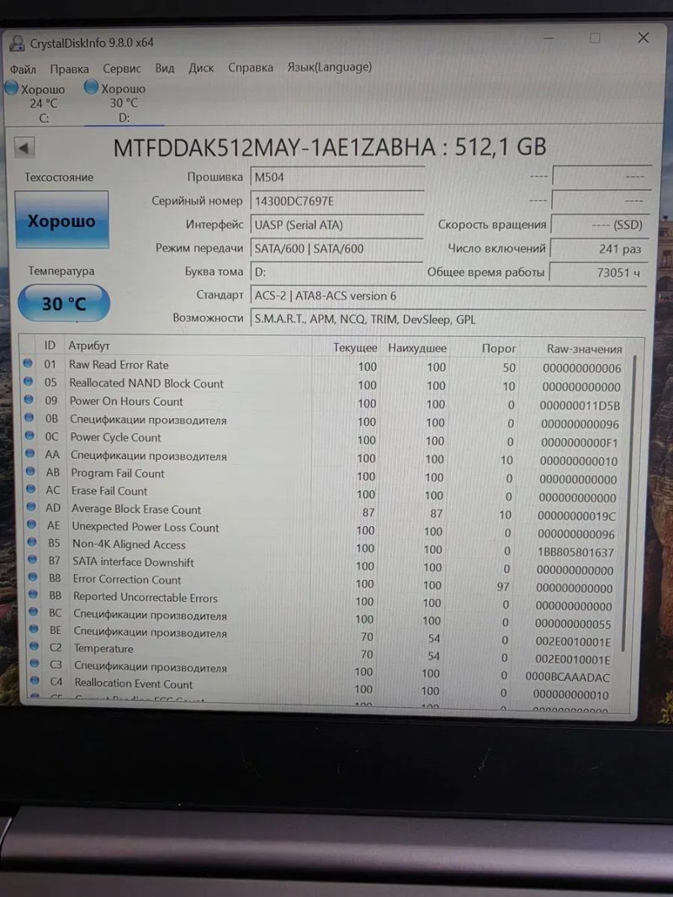Close the CrystalDiskInfo window
The image size is (673, 897).
pyautogui.click(x=644, y=38)
